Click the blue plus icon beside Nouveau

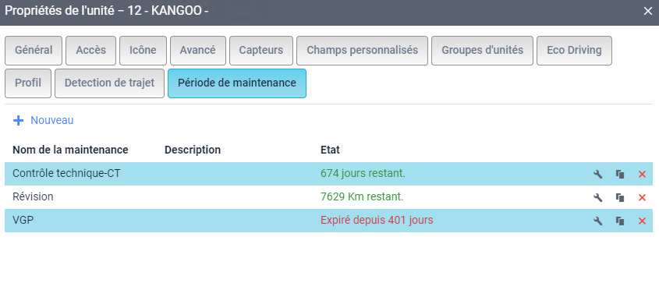[18, 121]
